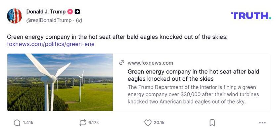Bookmark this post
The image size is (278, 134).
click(x=212, y=123)
